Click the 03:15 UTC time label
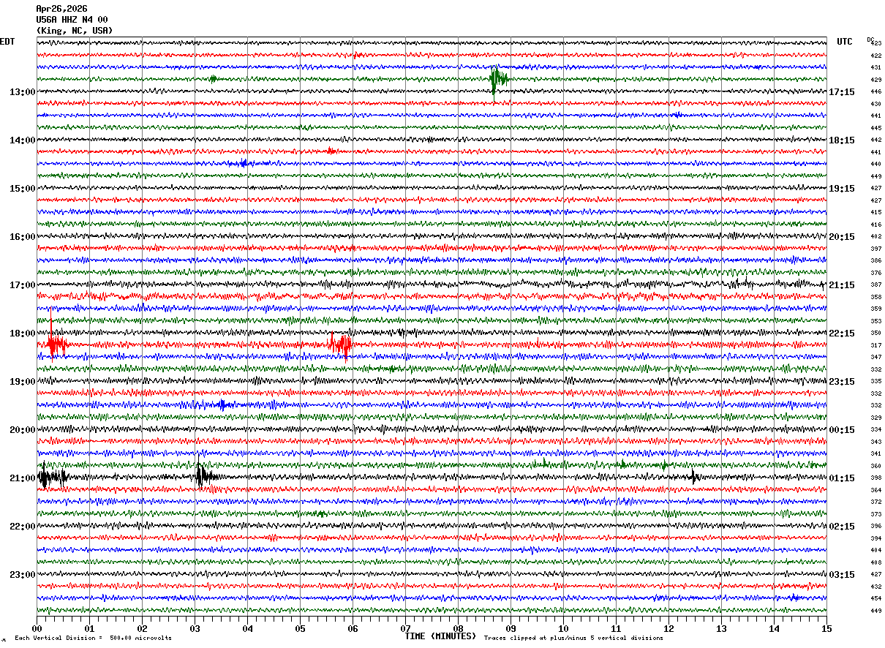This screenshot has height=648, width=885. pos(842,575)
